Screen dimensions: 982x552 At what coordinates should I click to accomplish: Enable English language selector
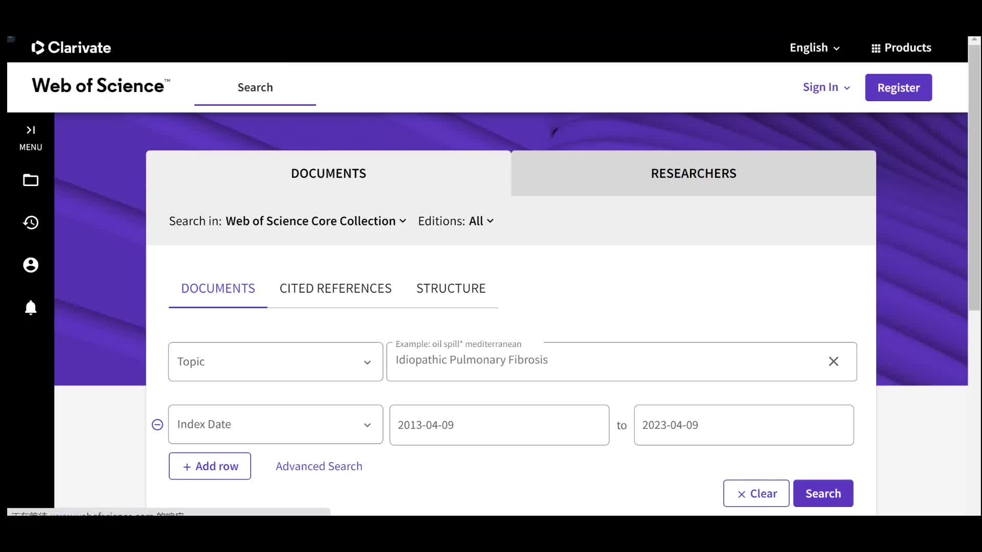pyautogui.click(x=814, y=47)
